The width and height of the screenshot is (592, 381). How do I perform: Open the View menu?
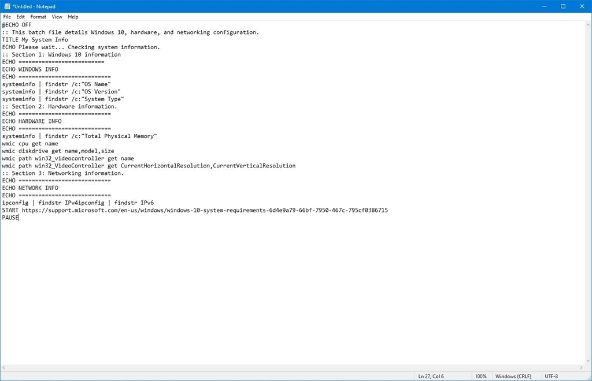(57, 16)
